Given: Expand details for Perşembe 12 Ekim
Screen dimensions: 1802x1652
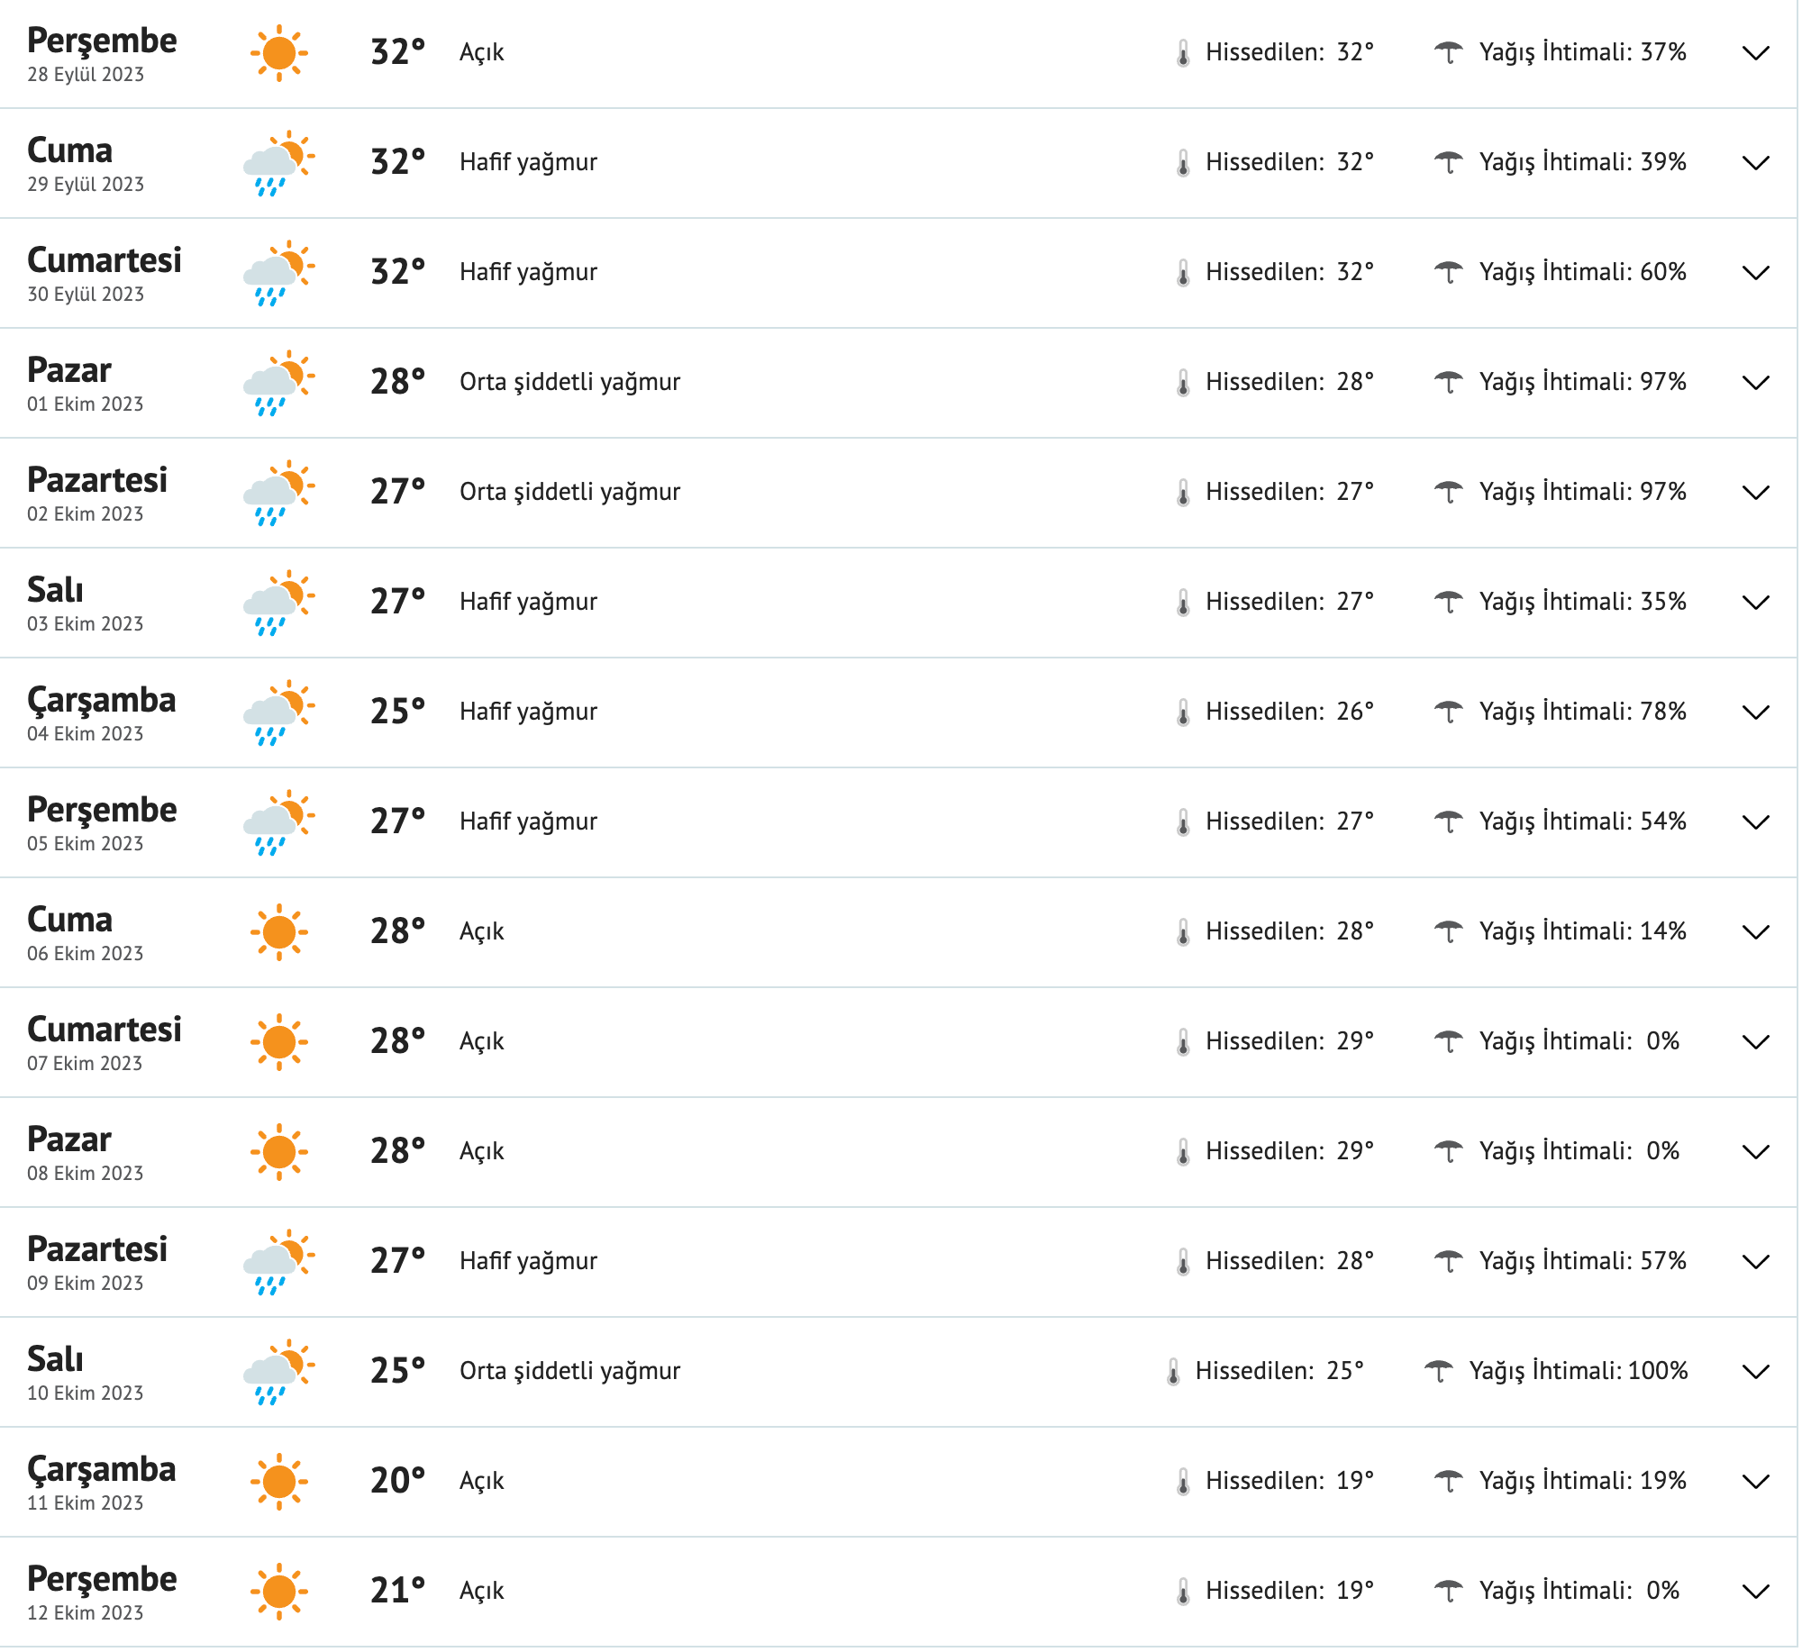Looking at the screenshot, I should [x=1755, y=1591].
